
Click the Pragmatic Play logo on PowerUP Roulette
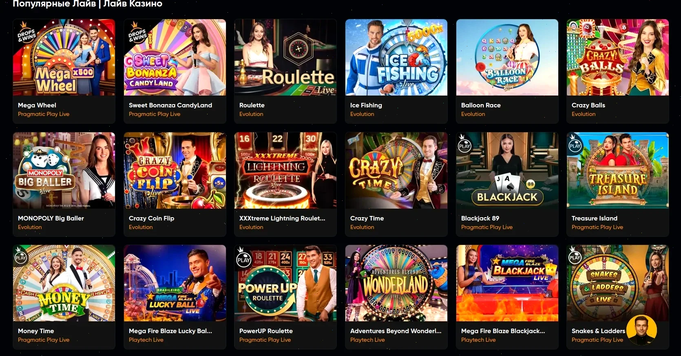[x=243, y=258]
